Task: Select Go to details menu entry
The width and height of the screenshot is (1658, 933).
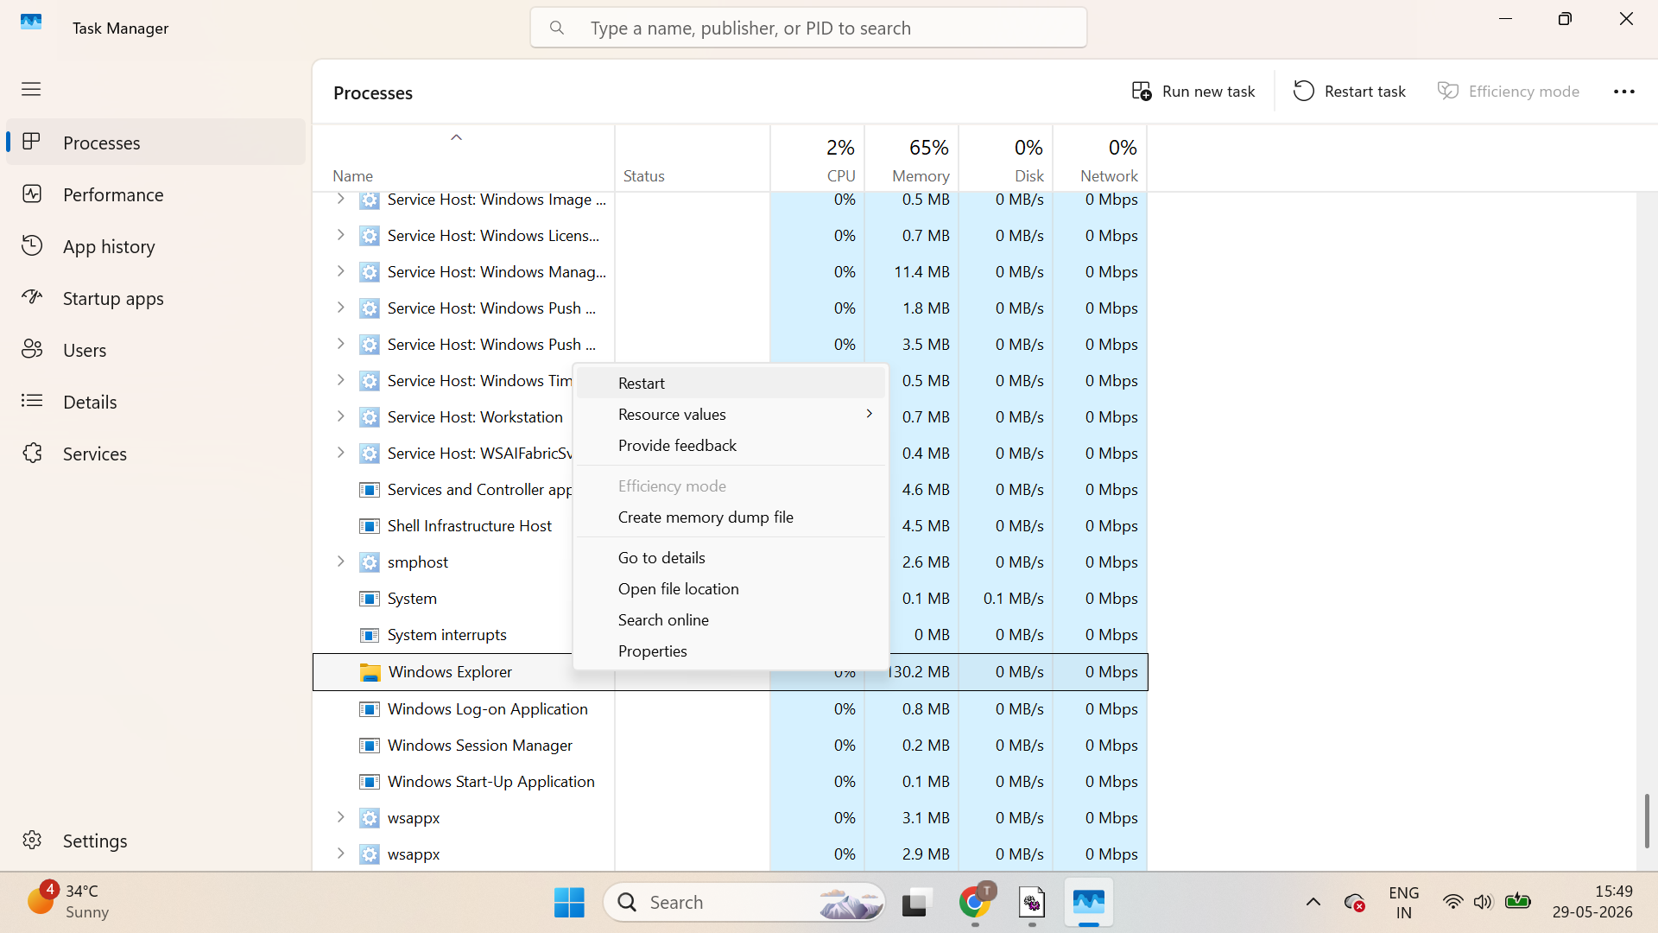Action: 731,557
